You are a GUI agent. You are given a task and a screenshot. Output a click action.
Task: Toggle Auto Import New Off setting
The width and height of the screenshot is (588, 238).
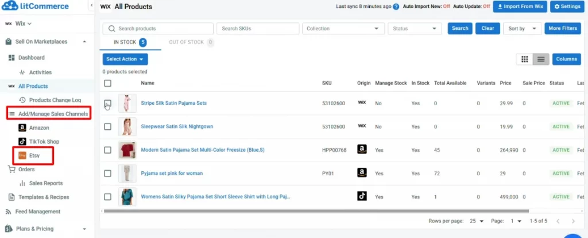[x=447, y=7]
